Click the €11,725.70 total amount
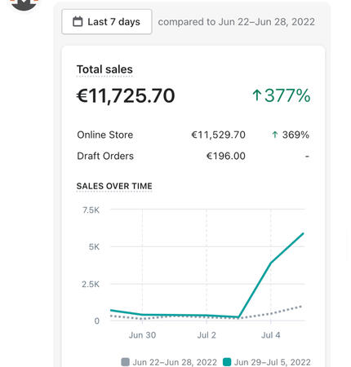This screenshot has width=351, height=367. point(126,95)
